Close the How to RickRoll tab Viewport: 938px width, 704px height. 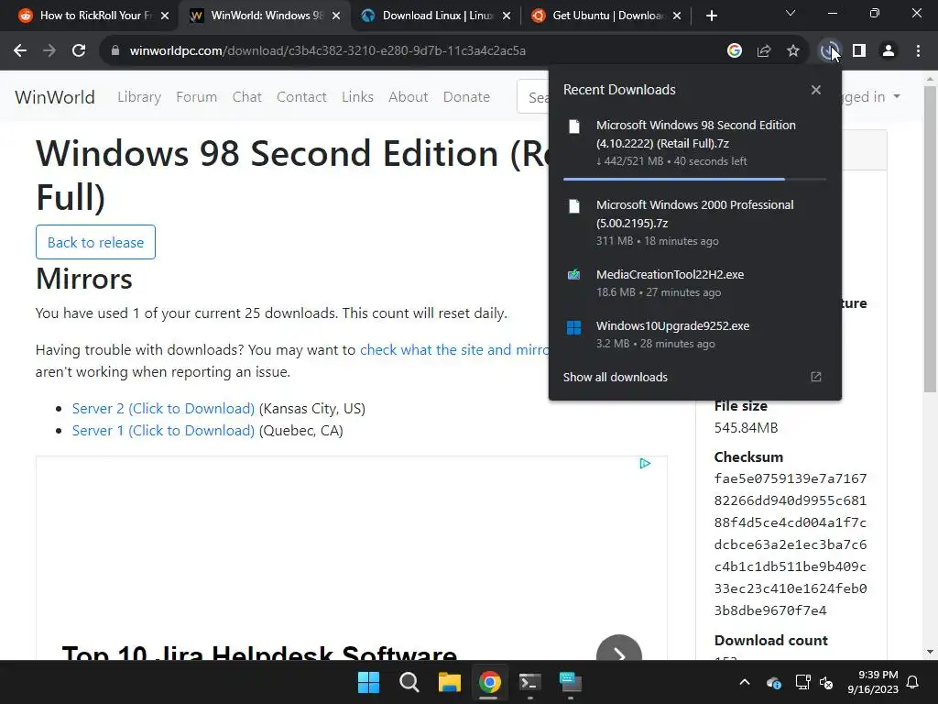tap(165, 16)
